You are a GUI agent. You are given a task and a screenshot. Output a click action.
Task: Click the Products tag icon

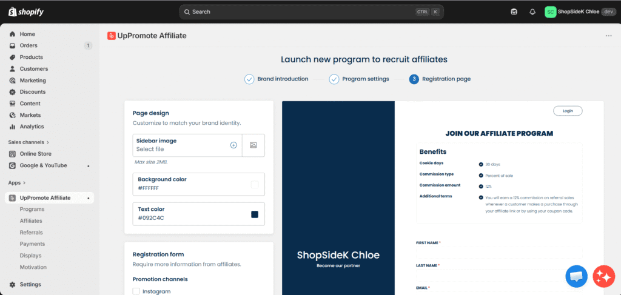pos(12,57)
